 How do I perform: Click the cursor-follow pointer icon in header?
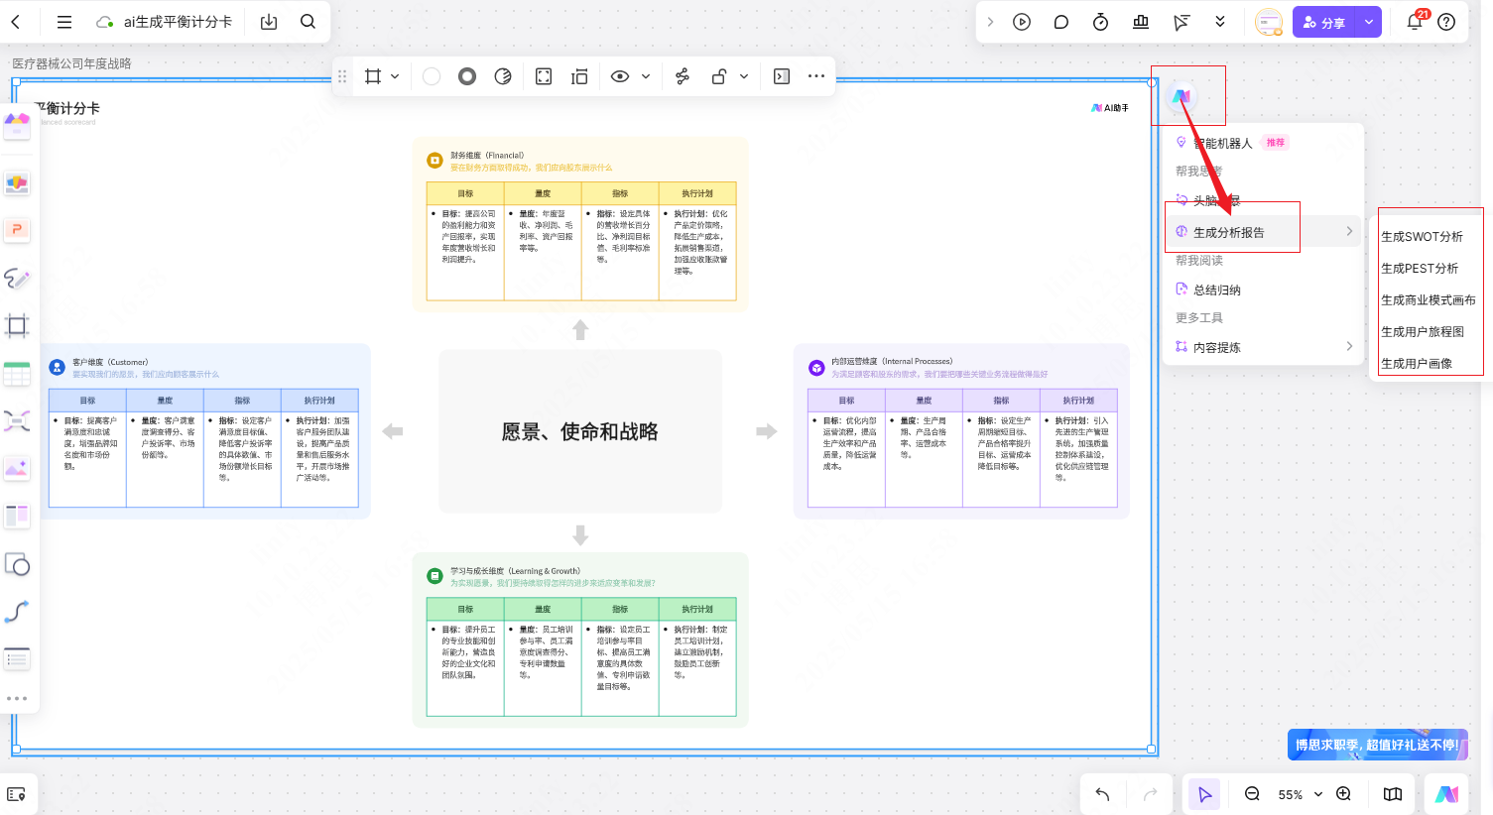click(1181, 22)
